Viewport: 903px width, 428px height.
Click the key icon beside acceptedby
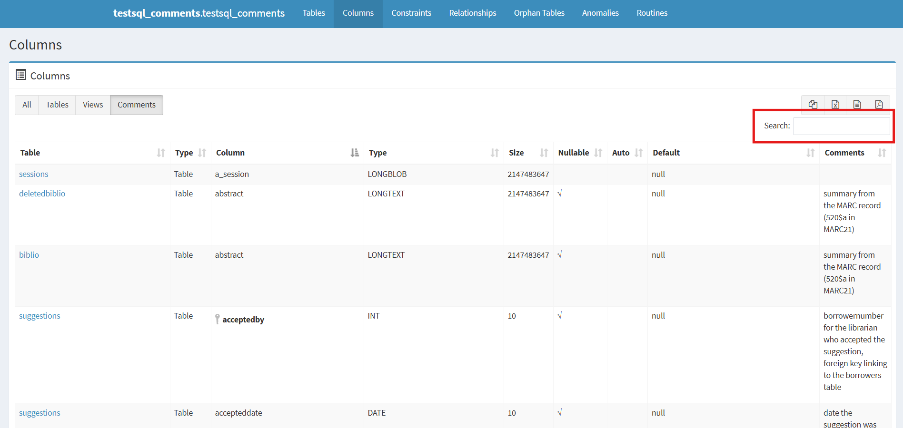tap(217, 319)
